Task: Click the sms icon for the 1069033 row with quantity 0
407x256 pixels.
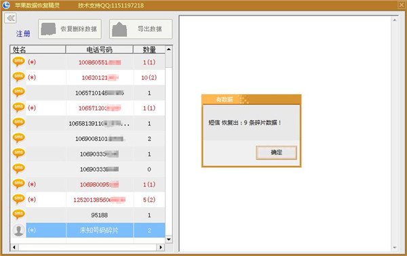Action: (x=19, y=169)
